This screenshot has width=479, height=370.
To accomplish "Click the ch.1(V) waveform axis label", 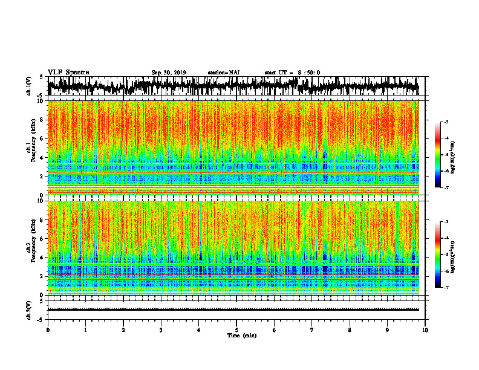I will [29, 86].
